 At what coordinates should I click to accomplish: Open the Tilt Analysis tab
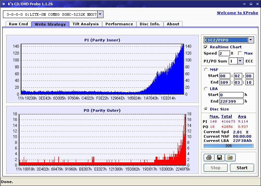click(86, 24)
